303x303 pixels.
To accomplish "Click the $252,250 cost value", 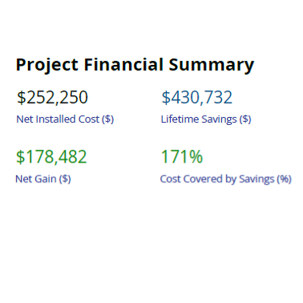I will coord(52,97).
